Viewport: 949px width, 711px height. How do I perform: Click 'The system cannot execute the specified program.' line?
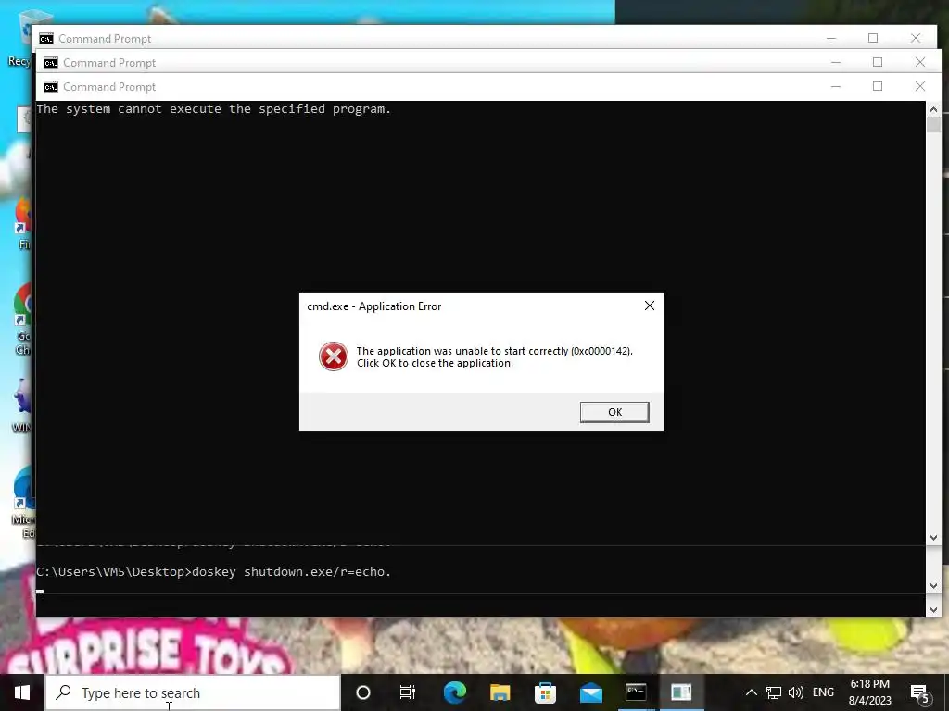coord(214,109)
